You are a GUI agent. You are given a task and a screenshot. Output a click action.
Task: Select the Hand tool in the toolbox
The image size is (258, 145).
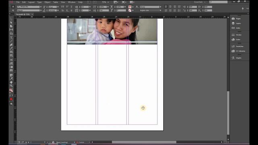pyautogui.click(x=11, y=82)
